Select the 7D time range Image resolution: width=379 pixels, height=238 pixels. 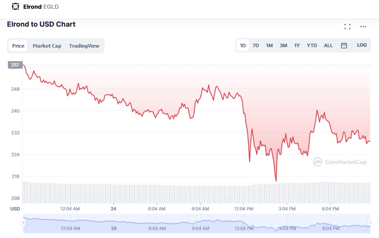tap(256, 45)
